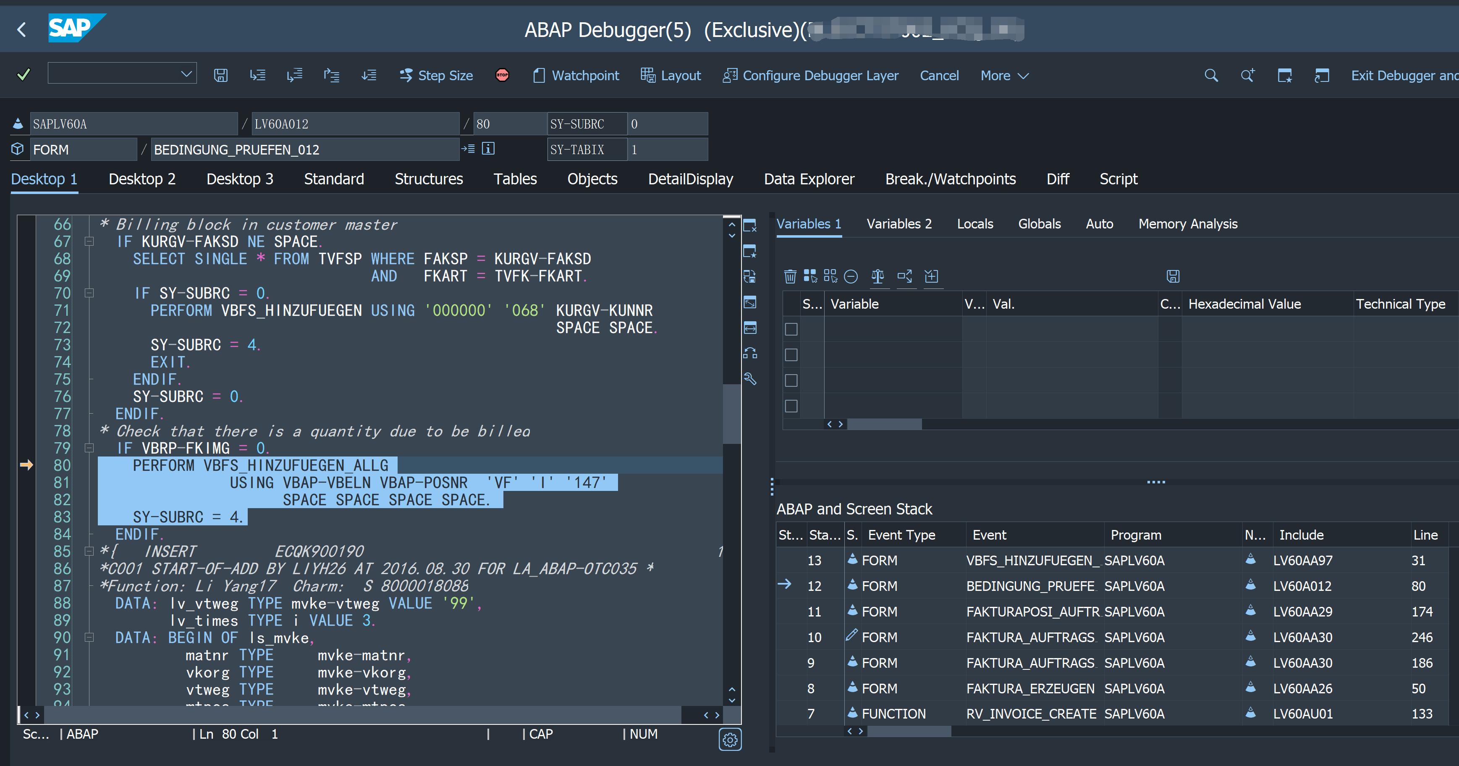The width and height of the screenshot is (1459, 766).
Task: Switch to the Desktop 3 tab
Action: point(240,179)
